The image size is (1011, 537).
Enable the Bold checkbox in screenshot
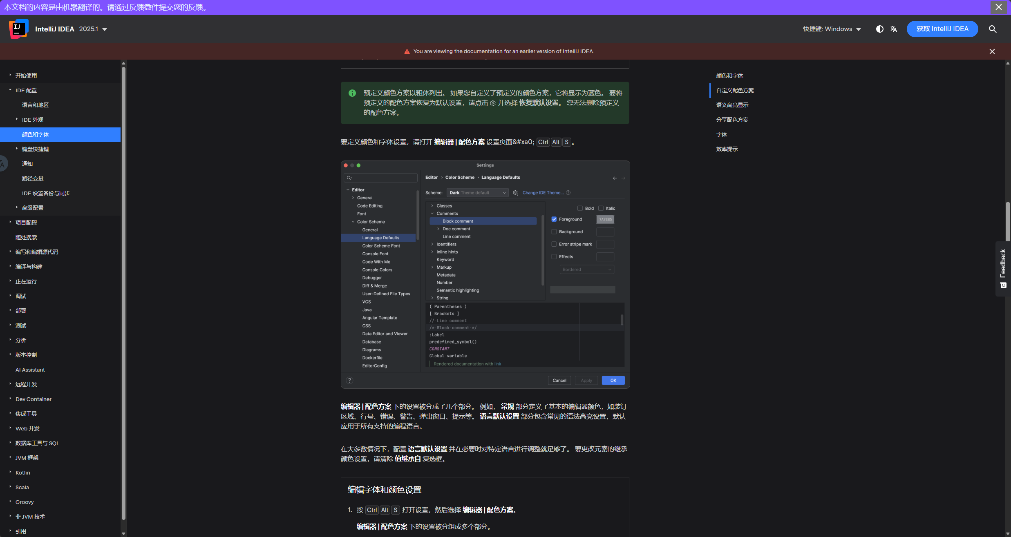point(580,208)
